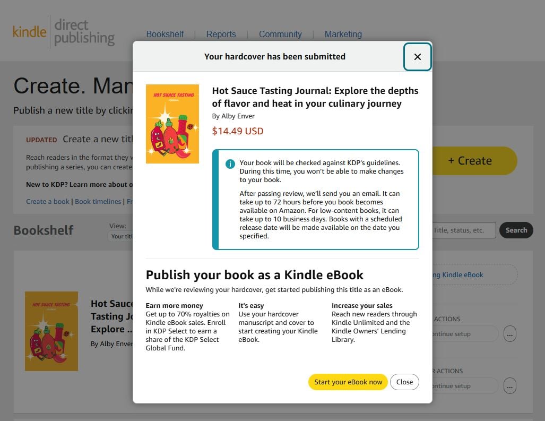The image size is (545, 421).
Task: Open the lower ellipsis actions menu
Action: pyautogui.click(x=509, y=386)
